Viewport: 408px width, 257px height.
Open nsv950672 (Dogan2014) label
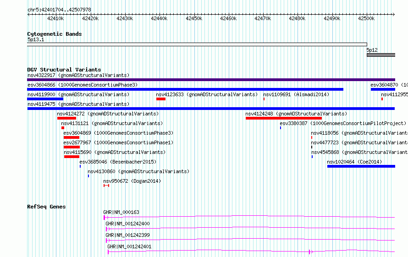132,181
